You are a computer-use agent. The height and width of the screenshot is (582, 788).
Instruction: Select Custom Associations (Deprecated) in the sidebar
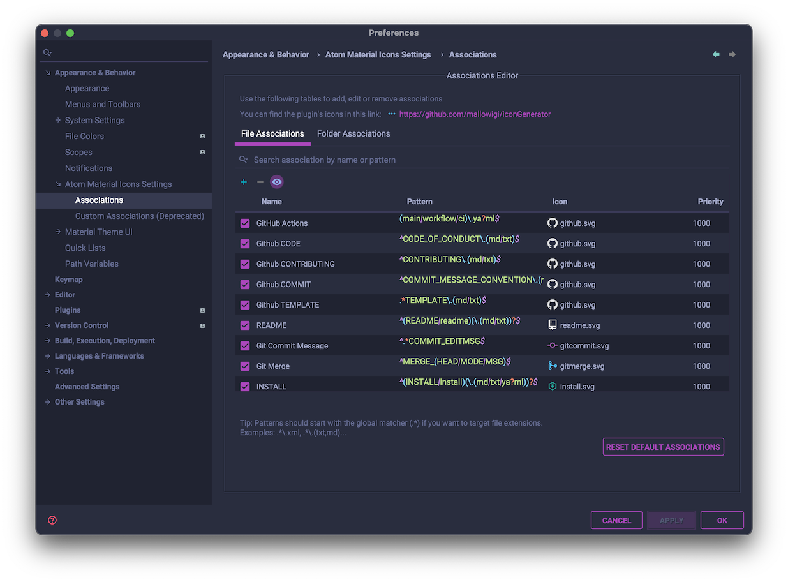140,216
